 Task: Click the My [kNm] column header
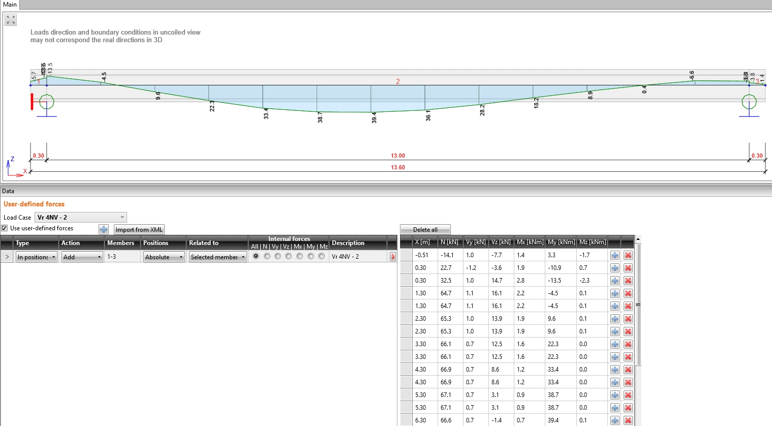pos(561,242)
